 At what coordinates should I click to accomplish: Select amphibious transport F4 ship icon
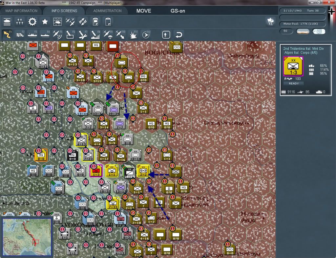(45, 34)
